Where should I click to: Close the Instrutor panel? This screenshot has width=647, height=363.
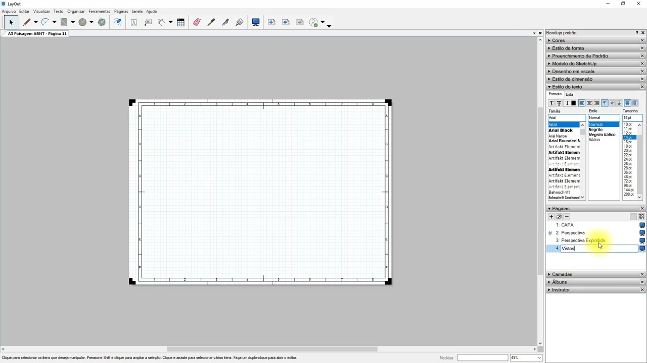pyautogui.click(x=642, y=290)
